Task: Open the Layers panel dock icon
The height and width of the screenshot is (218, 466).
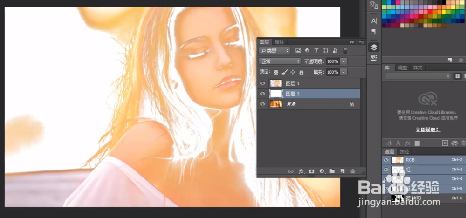Action: (374, 47)
